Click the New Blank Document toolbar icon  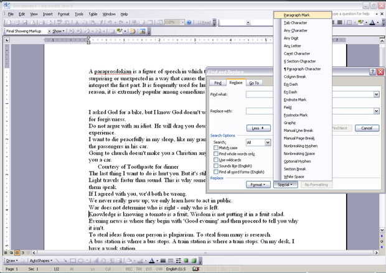pyautogui.click(x=9, y=22)
